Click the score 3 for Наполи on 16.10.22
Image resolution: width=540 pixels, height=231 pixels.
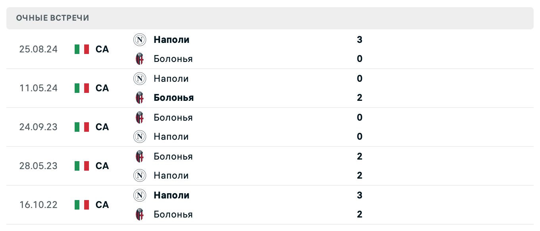click(x=360, y=195)
